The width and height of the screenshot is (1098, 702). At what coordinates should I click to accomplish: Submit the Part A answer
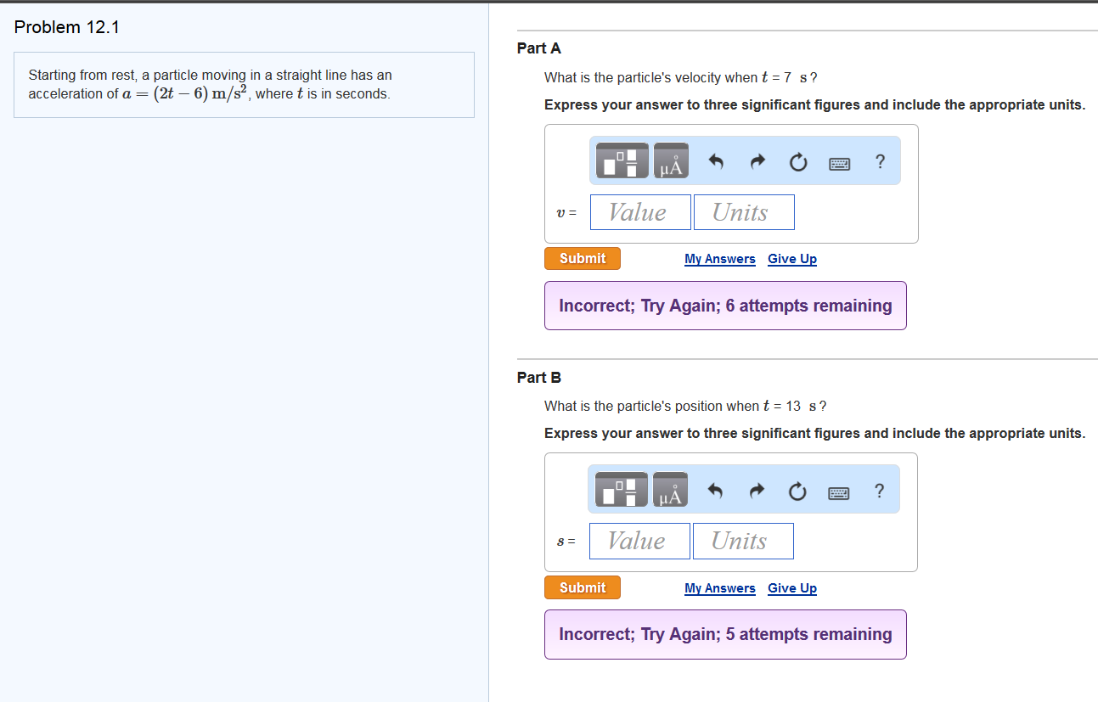coord(582,258)
